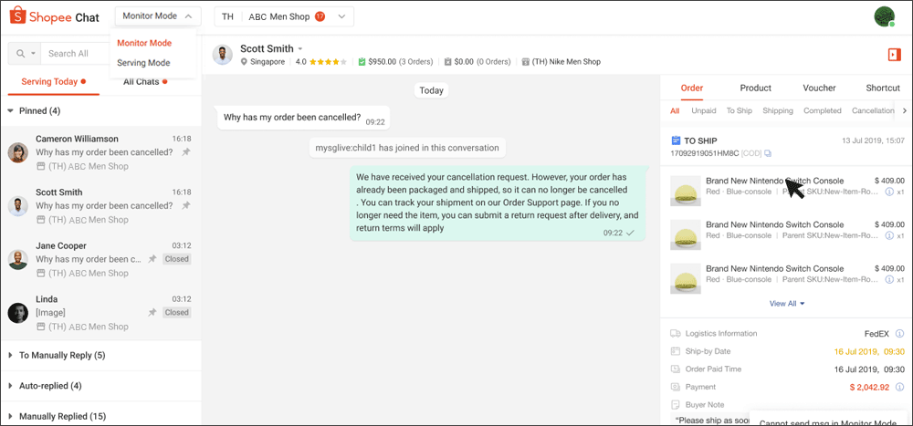Click Scott Smith header avatar
The image size is (913, 426).
tap(222, 55)
